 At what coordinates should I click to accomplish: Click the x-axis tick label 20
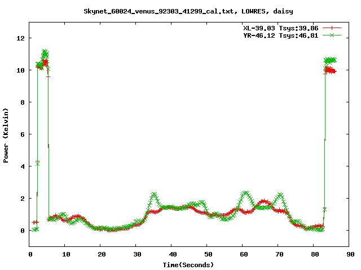tap(102, 254)
